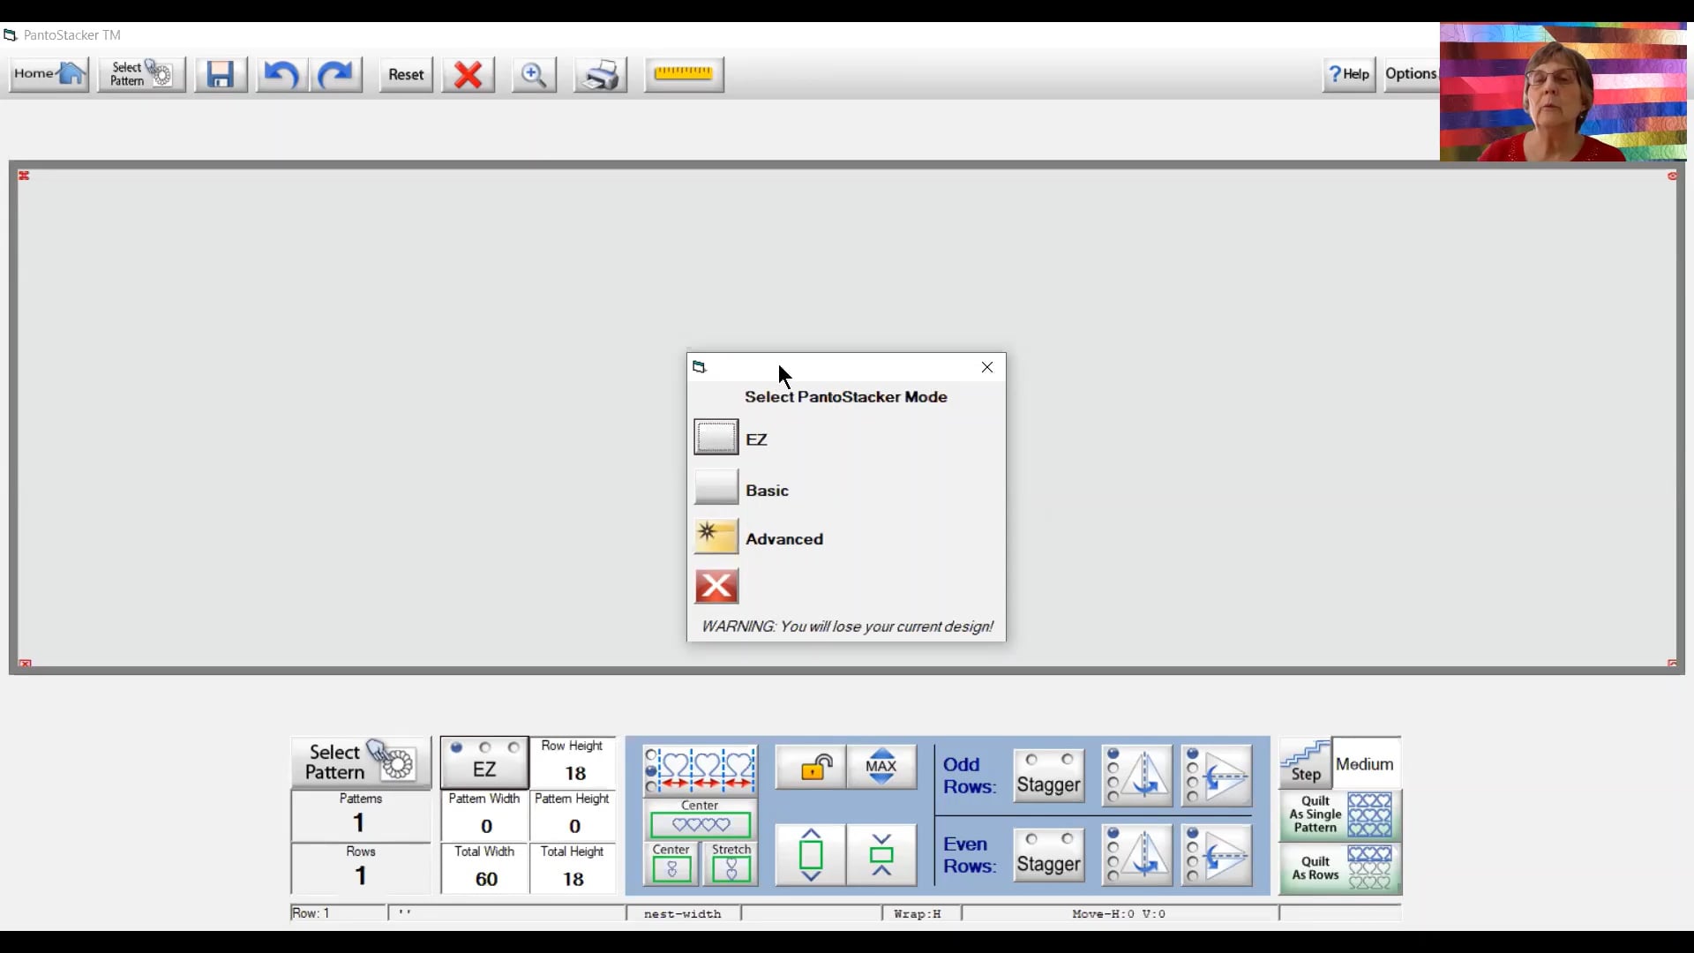
Task: Click the floppy disk Save icon
Action: (x=220, y=74)
